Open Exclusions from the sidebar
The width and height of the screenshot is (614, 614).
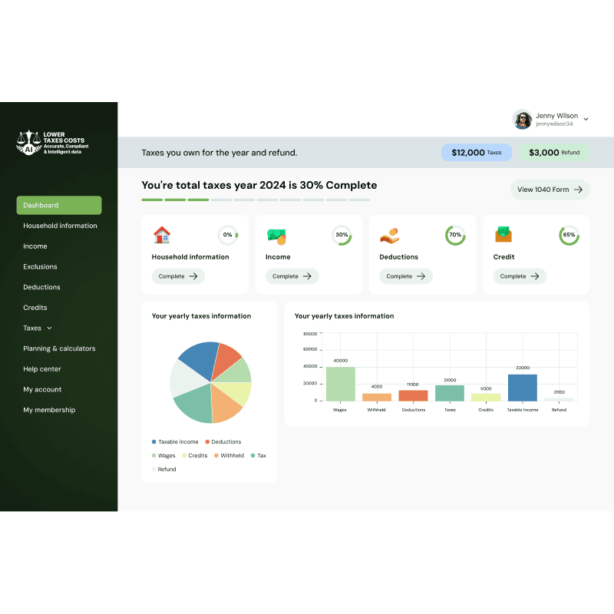click(x=40, y=266)
